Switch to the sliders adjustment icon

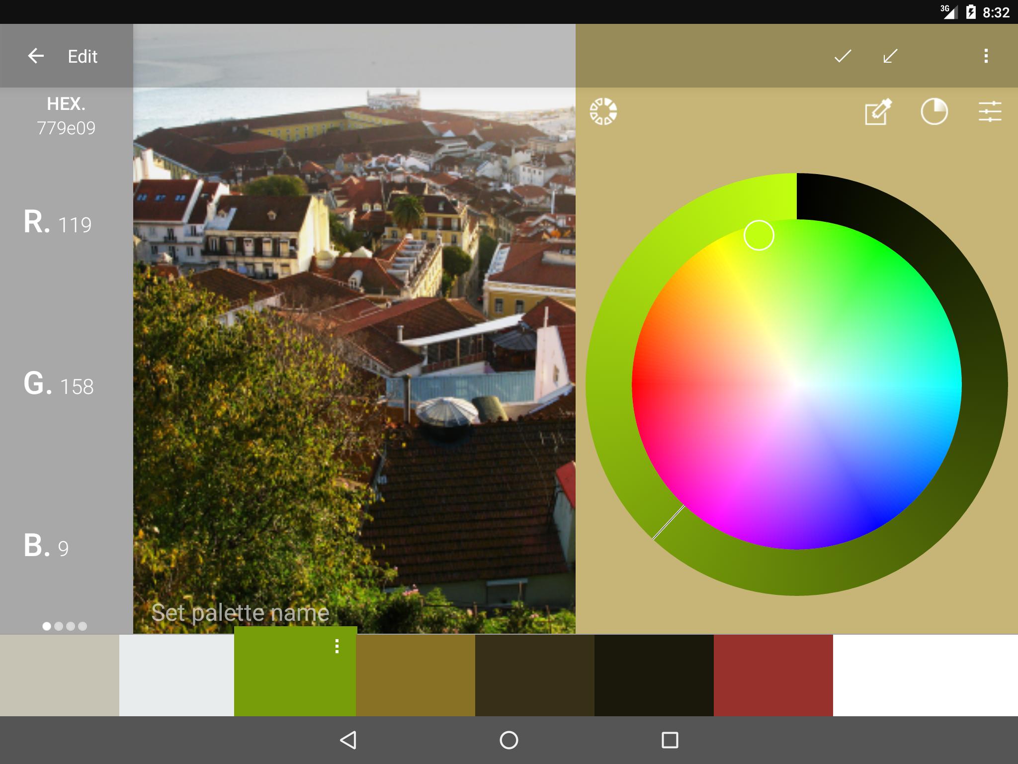click(x=990, y=111)
